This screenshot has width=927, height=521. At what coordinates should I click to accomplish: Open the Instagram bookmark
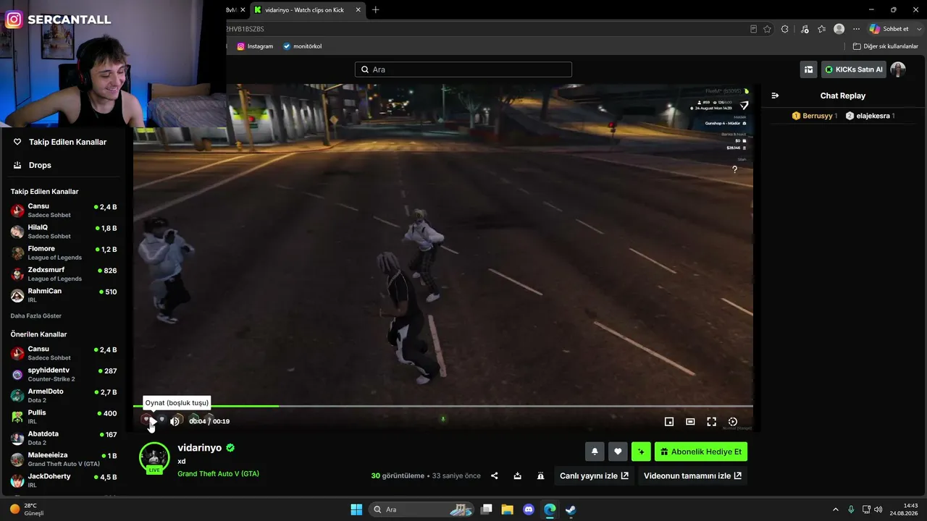tap(256, 46)
